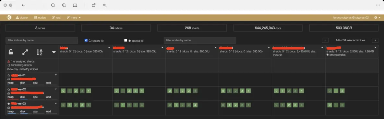Image resolution: width=384 pixels, height=119 pixels.
Task: Click the 644,245,043 docs stat box
Action: click(268, 28)
